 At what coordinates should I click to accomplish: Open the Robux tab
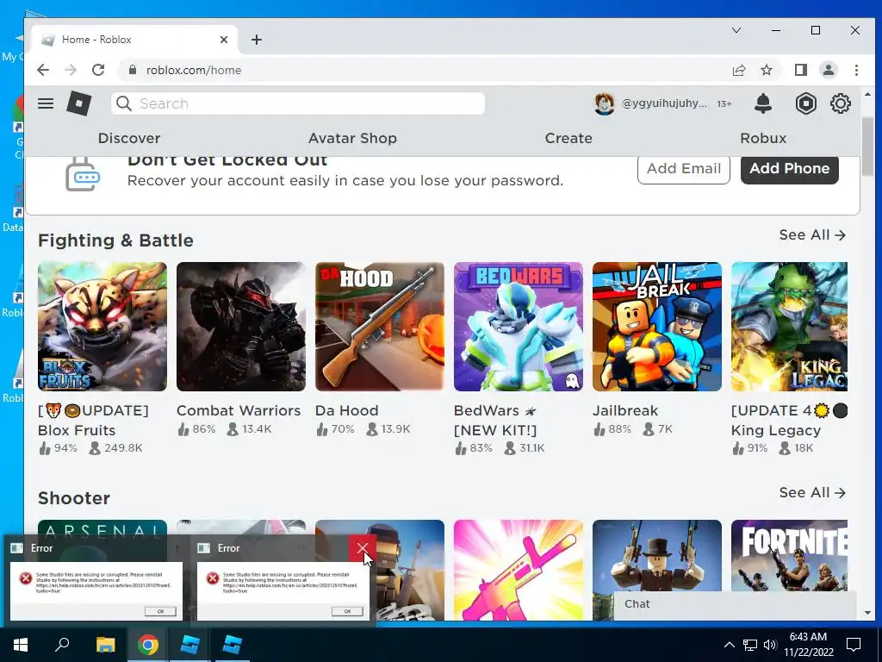coord(763,138)
